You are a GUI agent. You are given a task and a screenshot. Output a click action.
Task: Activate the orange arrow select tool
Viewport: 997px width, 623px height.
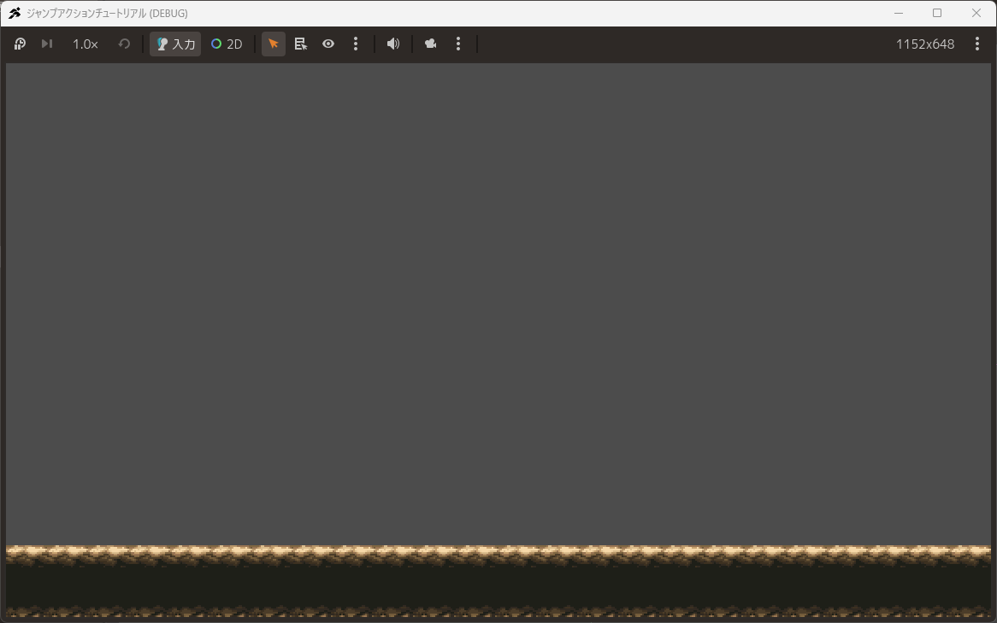[274, 44]
